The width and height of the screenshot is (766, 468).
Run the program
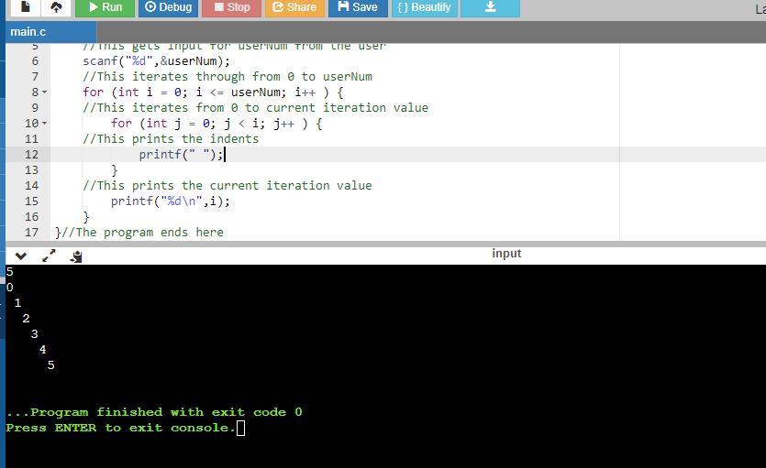click(105, 7)
